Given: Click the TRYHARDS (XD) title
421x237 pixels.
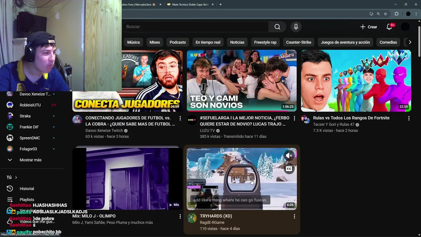Looking at the screenshot, I should [x=216, y=216].
